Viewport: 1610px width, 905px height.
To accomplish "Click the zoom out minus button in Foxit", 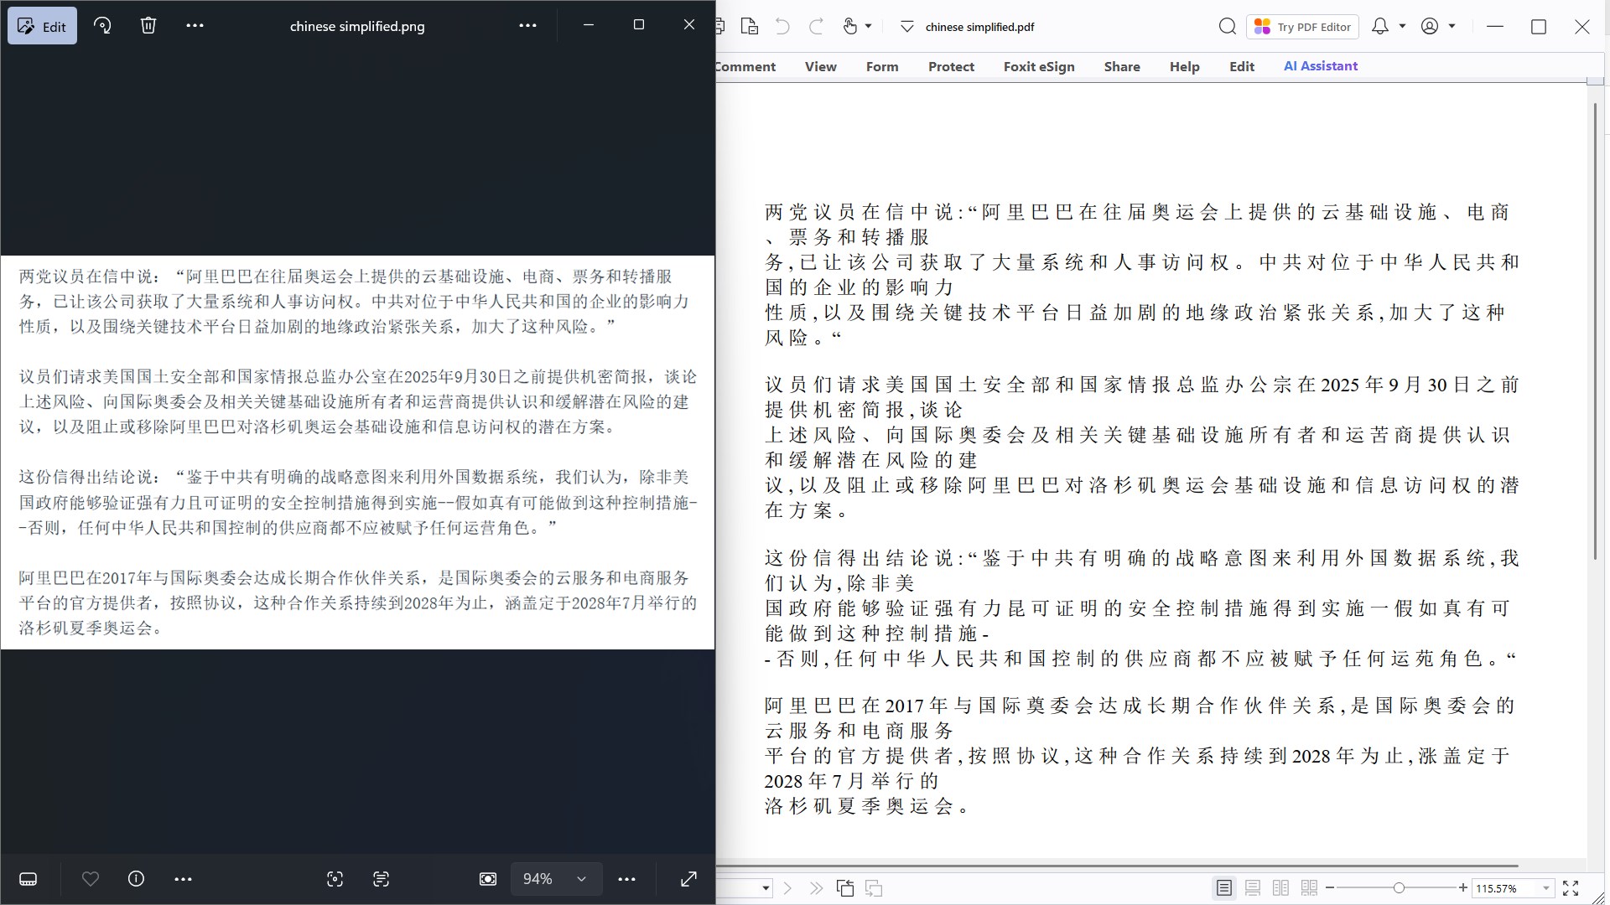I will (x=1330, y=888).
